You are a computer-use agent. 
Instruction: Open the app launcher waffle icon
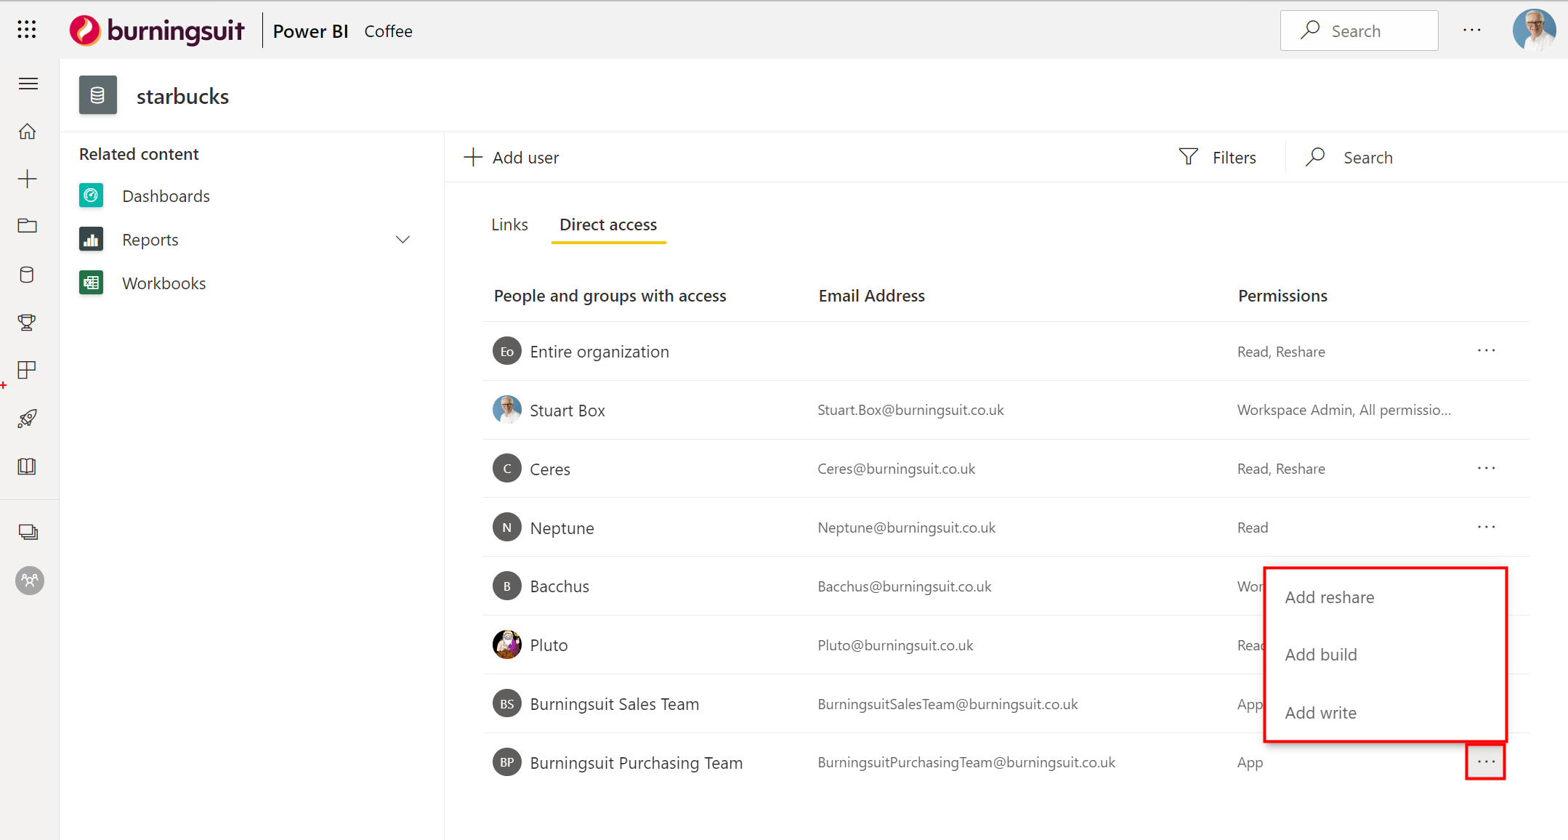tap(27, 29)
